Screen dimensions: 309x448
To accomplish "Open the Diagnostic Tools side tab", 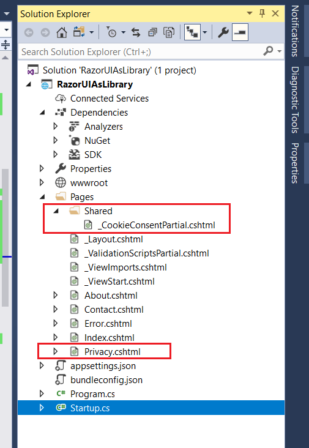I will (295, 100).
